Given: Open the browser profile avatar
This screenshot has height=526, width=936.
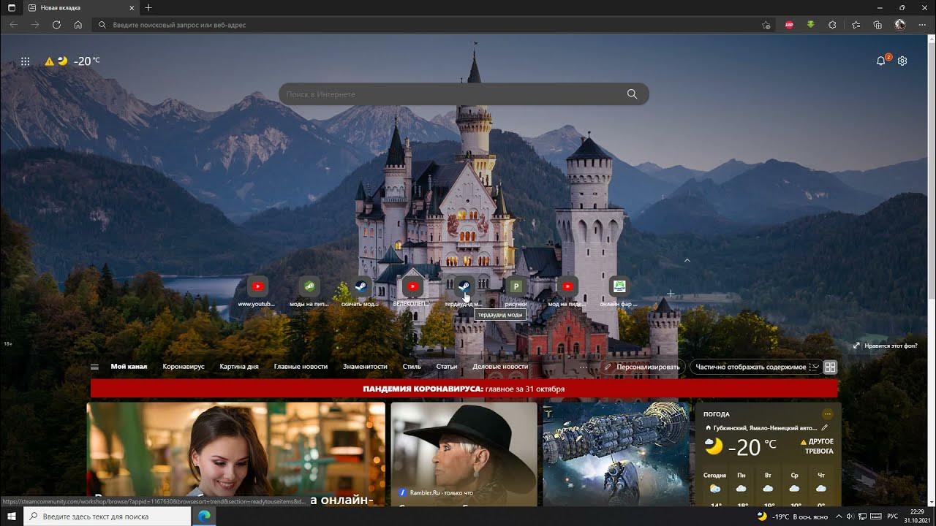Looking at the screenshot, I should click(x=900, y=25).
